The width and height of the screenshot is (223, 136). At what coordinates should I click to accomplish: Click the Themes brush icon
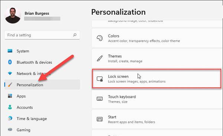click(100, 59)
